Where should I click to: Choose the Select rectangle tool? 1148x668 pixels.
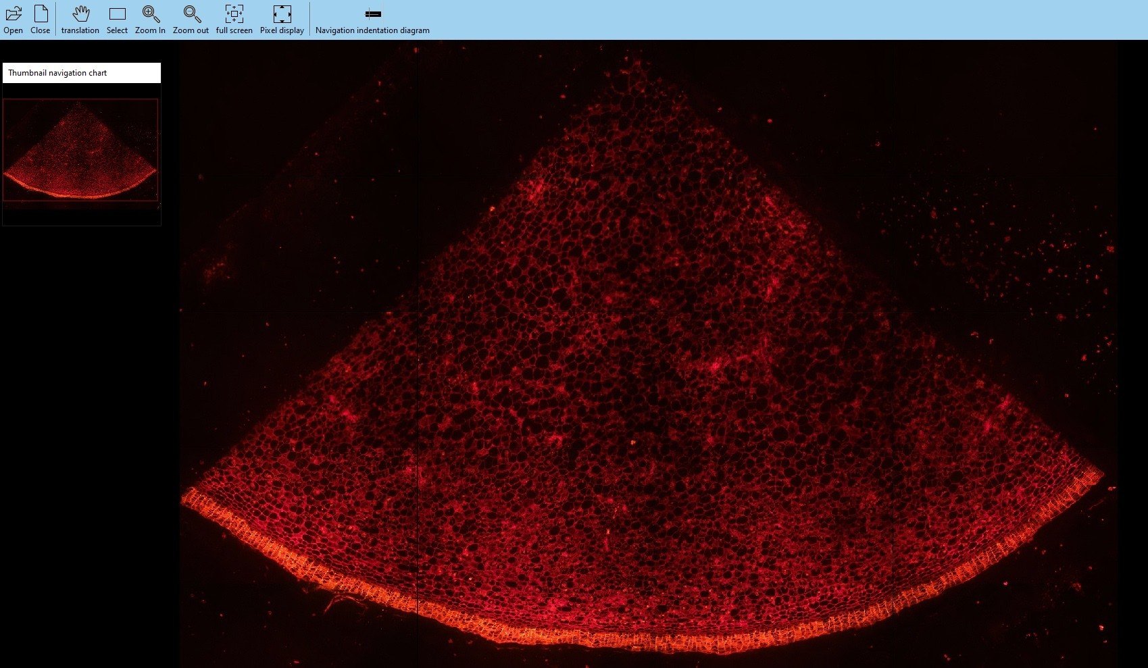tap(117, 19)
